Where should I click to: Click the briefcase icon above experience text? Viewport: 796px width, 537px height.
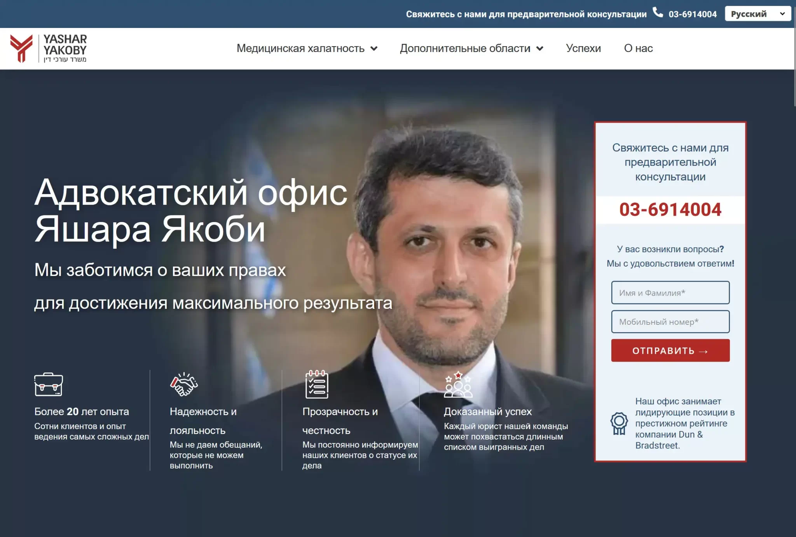(x=49, y=384)
